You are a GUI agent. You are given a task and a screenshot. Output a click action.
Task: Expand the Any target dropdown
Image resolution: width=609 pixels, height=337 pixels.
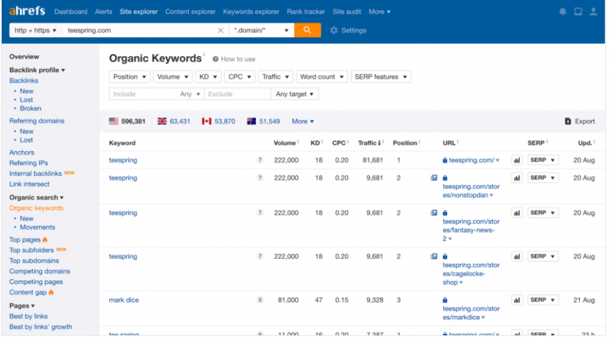pyautogui.click(x=294, y=94)
